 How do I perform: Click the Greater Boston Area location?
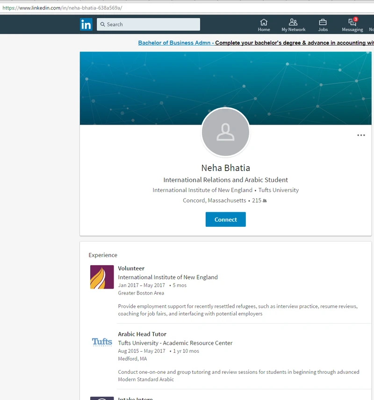pyautogui.click(x=141, y=293)
